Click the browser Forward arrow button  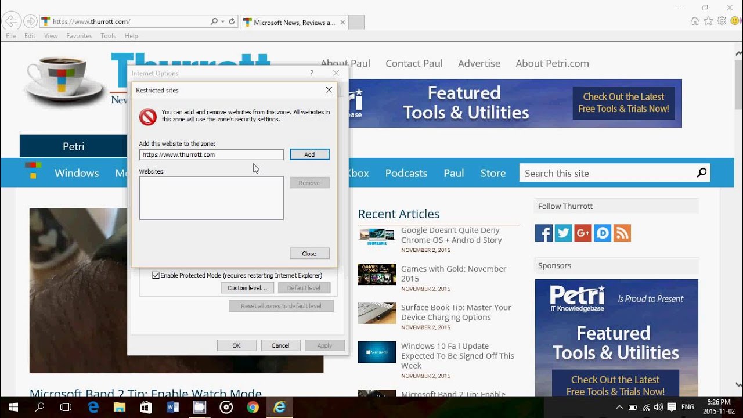(30, 21)
